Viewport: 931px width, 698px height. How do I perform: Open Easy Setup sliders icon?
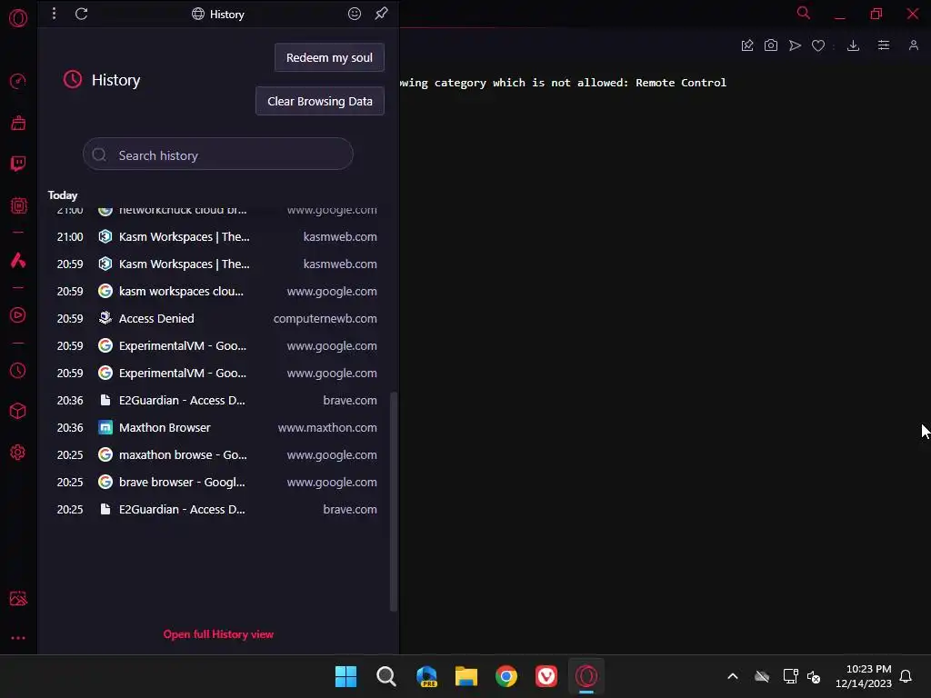884,45
